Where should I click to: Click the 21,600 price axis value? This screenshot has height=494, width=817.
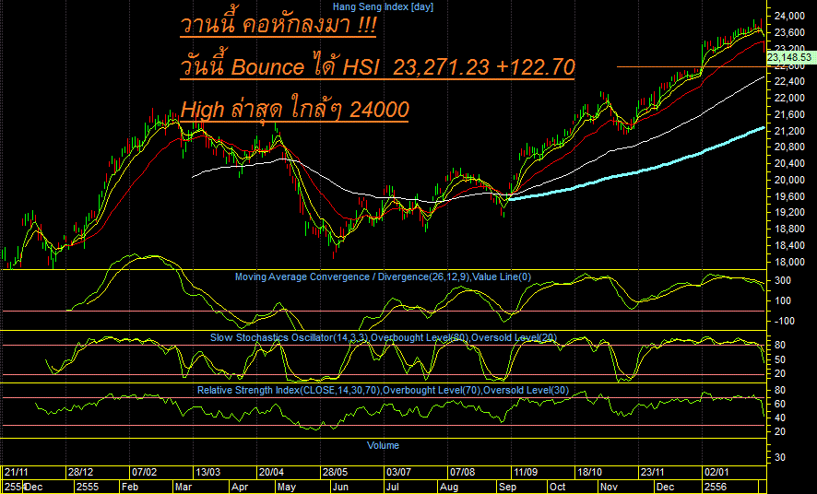(x=789, y=114)
